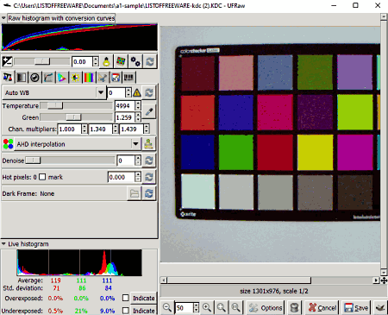This screenshot has height=315, width=388.
Task: Reset exposure to default value
Action: (150, 61)
